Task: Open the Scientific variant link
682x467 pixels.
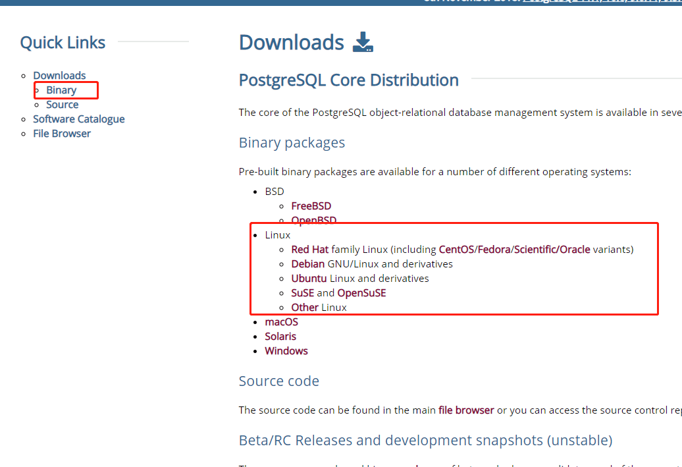Action: tap(535, 250)
